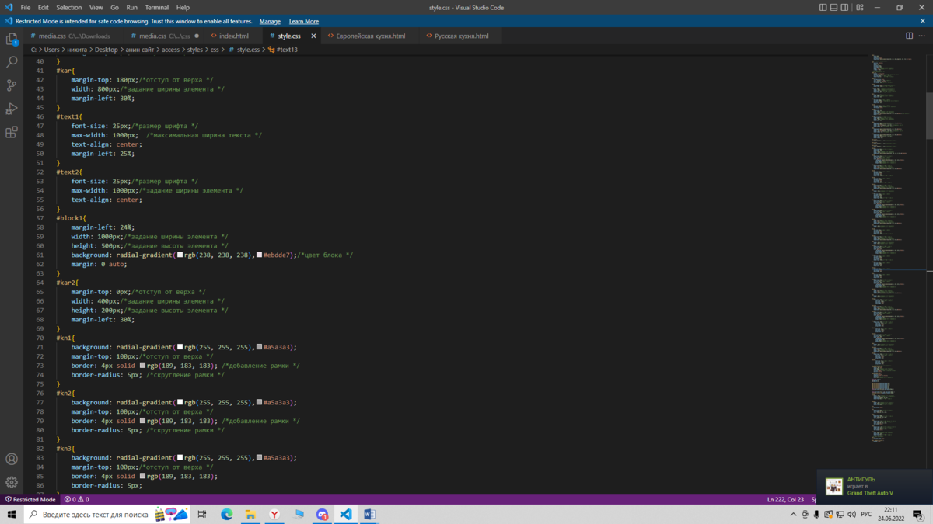933x524 pixels.
Task: Close the style.css tab
Action: (x=313, y=36)
